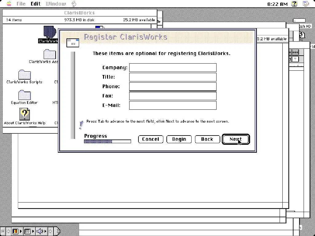The width and height of the screenshot is (315, 236).
Task: Click the column layout icon in background document
Action: point(295,52)
